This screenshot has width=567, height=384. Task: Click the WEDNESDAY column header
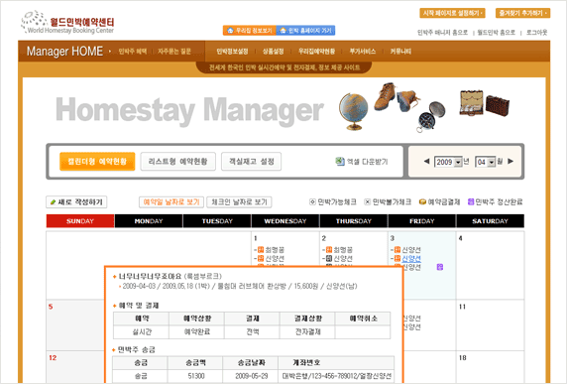pyautogui.click(x=285, y=221)
